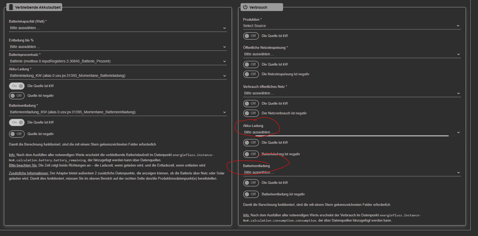
Task: Enable 'Die Quelle ist kW' under Öffentliche Netzeinspeisung
Action: point(251,65)
